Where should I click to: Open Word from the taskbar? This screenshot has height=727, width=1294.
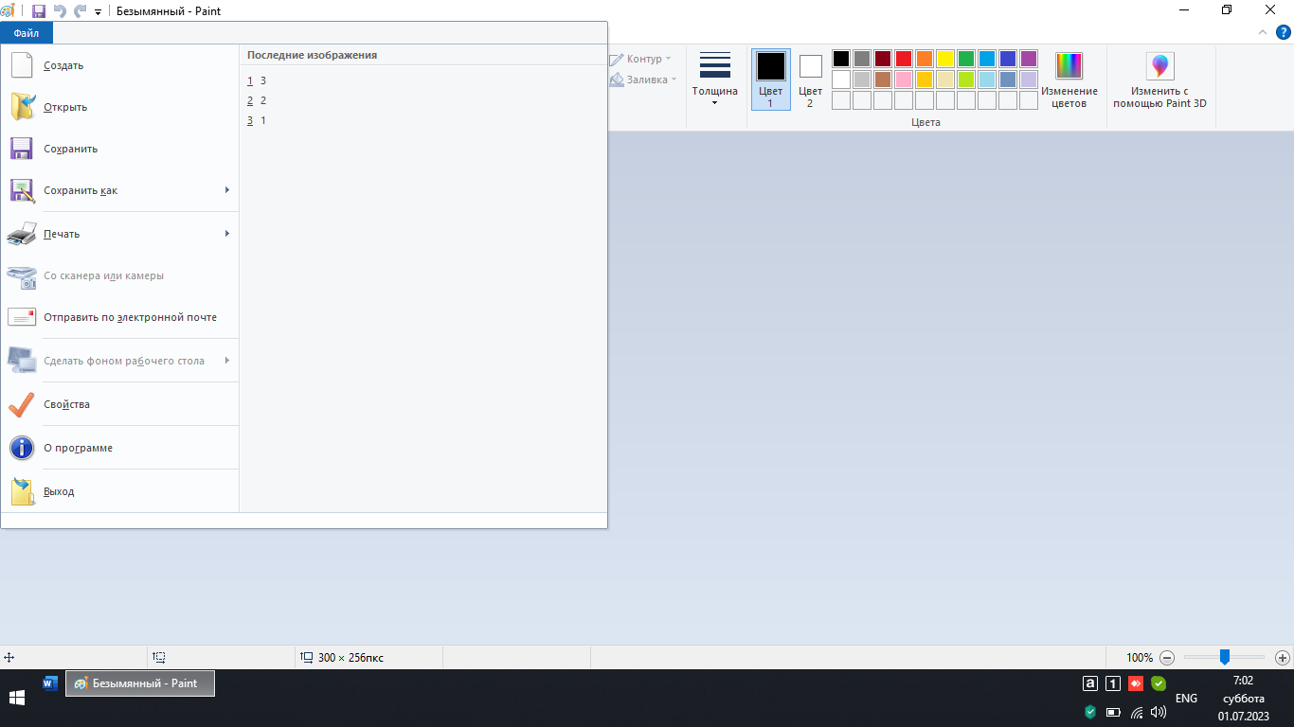coord(50,683)
